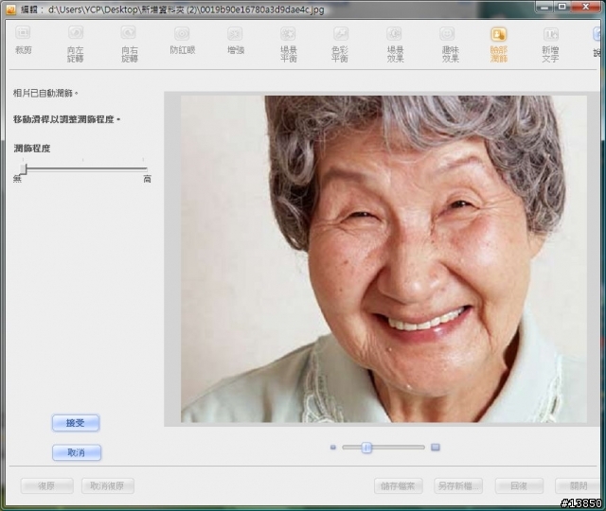Click the 復原 undo button

click(46, 485)
